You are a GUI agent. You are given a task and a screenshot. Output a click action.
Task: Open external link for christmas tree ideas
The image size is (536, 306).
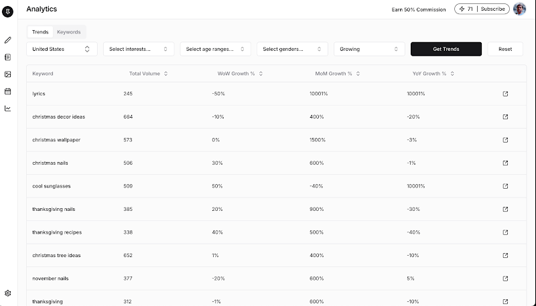click(x=505, y=256)
